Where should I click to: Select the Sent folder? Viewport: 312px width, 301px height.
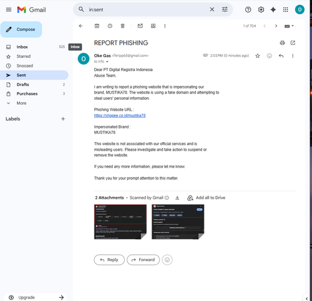click(x=34, y=75)
